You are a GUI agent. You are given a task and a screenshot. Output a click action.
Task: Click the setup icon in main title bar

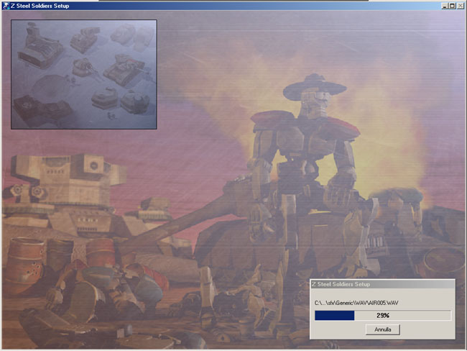pyautogui.click(x=6, y=6)
